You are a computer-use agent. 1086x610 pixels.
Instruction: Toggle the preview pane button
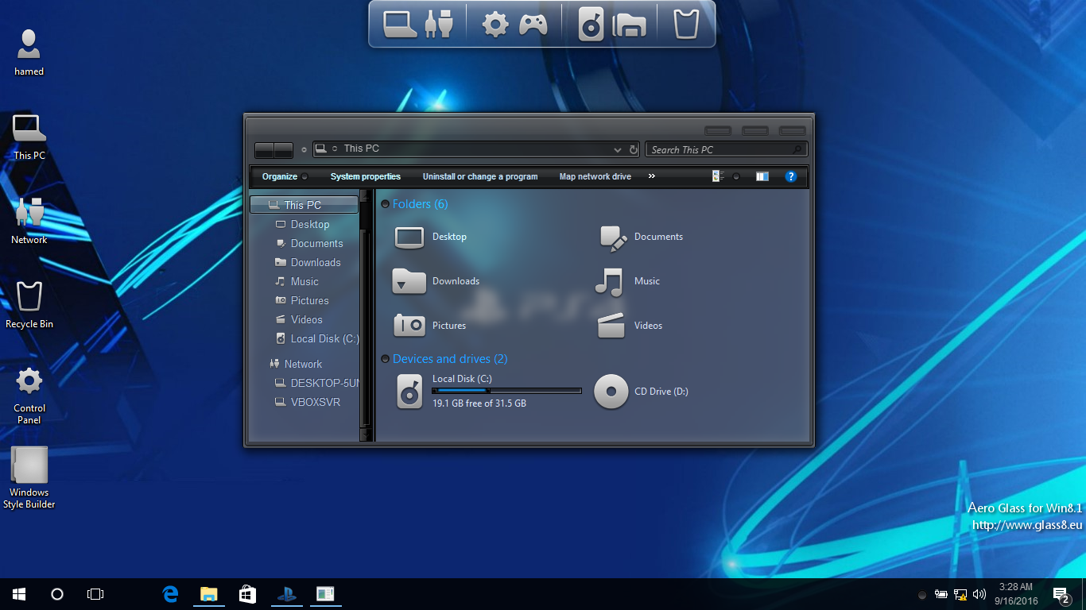point(762,176)
